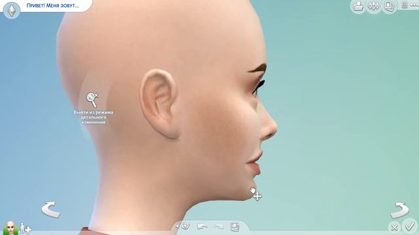Randomize the Sim with dice icon
The height and width of the screenshot is (235, 419).
pos(186,227)
